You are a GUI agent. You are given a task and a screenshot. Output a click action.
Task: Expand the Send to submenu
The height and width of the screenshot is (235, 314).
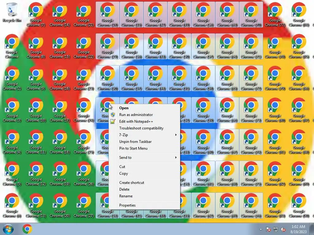tap(144, 158)
